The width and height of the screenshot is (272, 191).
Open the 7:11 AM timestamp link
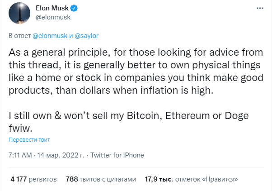click(x=20, y=155)
